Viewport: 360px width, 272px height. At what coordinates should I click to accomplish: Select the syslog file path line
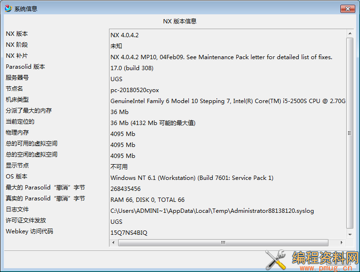coord(212,211)
